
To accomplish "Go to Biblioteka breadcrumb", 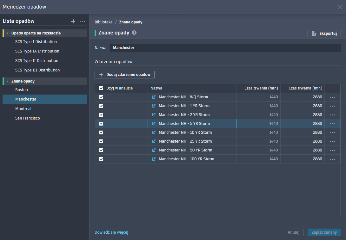I will (103, 22).
